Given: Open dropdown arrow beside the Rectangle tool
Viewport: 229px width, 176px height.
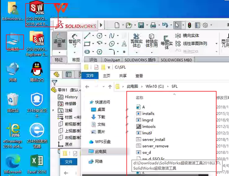Looking at the screenshot, I should click(93, 44).
